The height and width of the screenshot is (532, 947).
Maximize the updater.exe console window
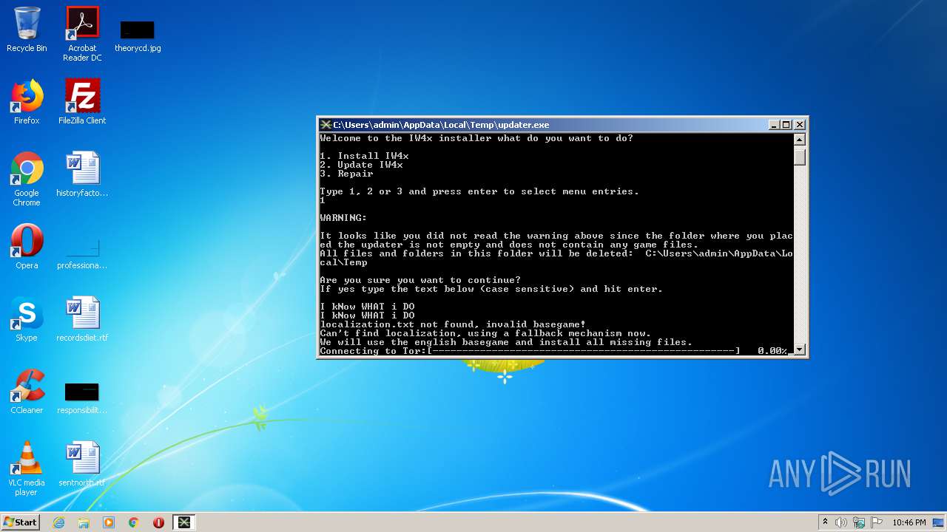786,125
